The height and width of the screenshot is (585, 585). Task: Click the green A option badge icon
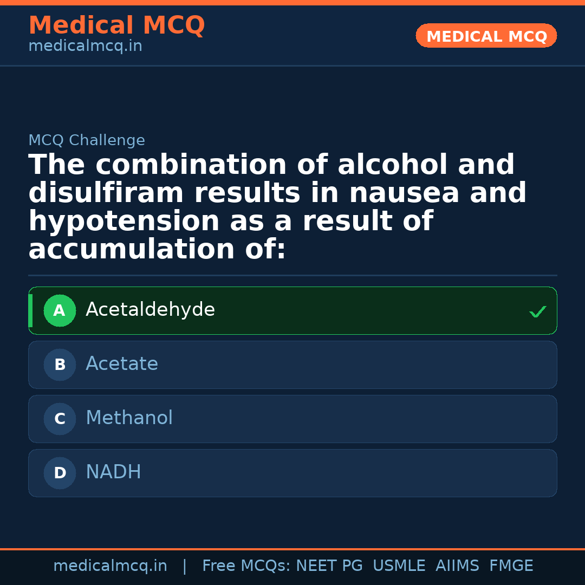click(x=60, y=310)
